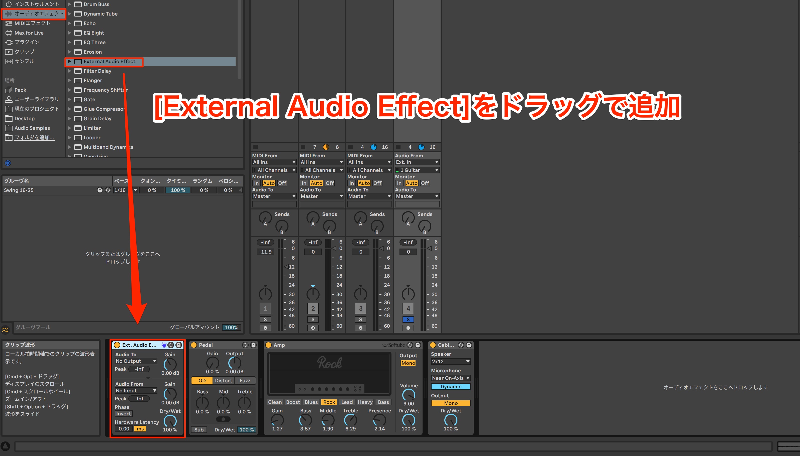800x456 pixels.
Task: Click Cabinet Dynamic microphone type button
Action: (x=451, y=386)
